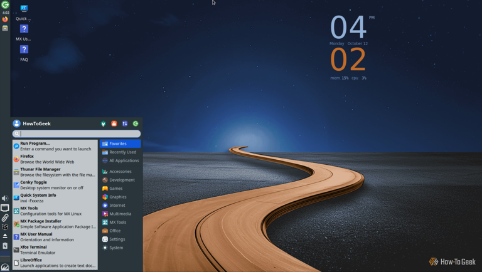Screen dimensions: 482x272
Task: Click the Conky orange minutes 02 display
Action: 348,60
